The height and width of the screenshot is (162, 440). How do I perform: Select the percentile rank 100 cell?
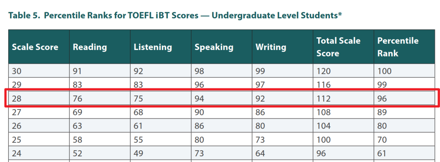click(405, 71)
